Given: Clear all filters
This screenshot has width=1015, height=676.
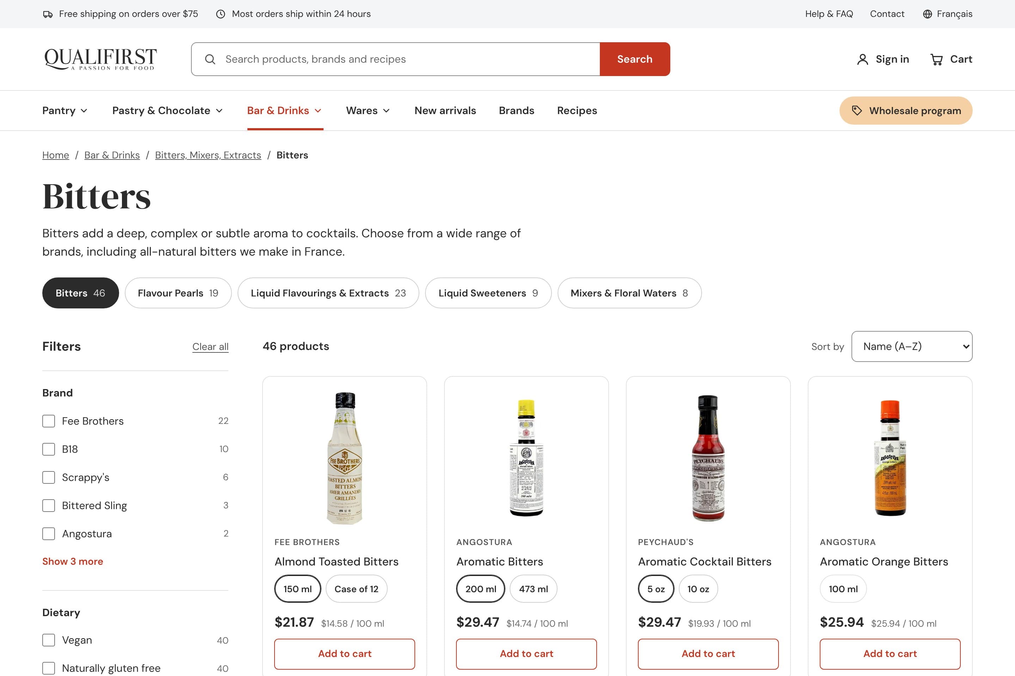Looking at the screenshot, I should coord(210,346).
